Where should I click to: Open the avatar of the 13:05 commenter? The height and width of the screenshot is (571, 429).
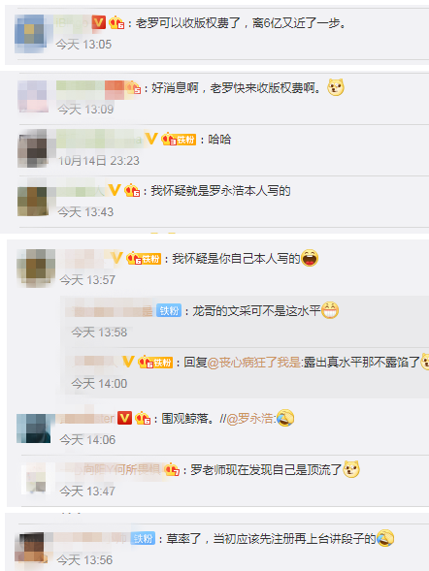[31, 34]
